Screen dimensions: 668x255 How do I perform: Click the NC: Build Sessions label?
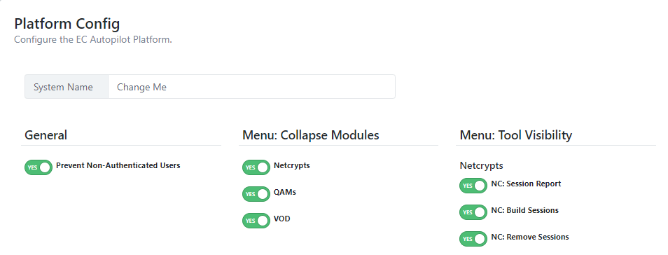click(525, 210)
